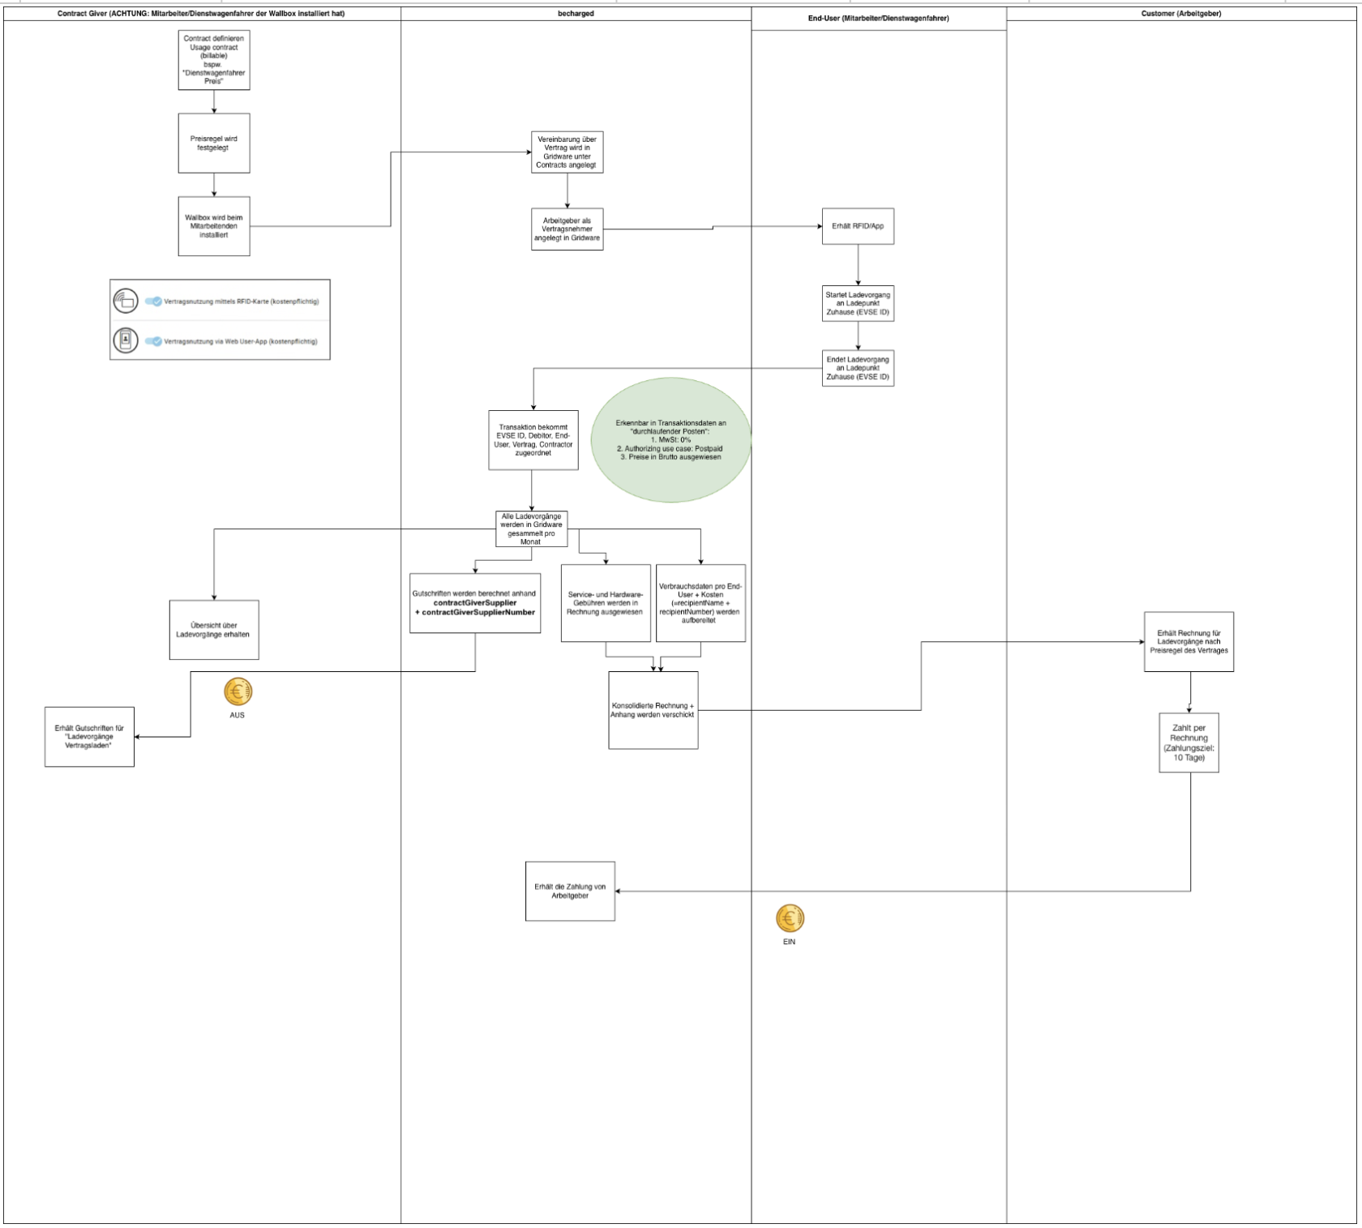The image size is (1362, 1228).
Task: Click 'Konsolidierte Rechnung + Anhang' box
Action: point(653,710)
